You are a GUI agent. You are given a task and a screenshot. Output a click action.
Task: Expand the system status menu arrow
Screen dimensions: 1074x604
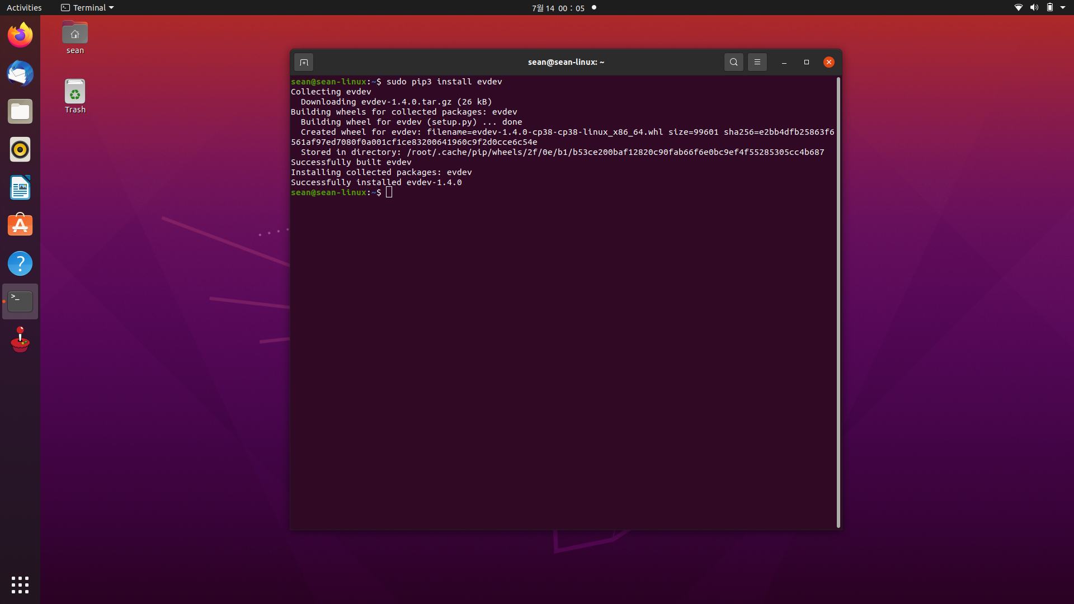tap(1063, 8)
